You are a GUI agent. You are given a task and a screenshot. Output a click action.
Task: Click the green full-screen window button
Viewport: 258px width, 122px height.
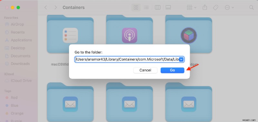(18, 7)
